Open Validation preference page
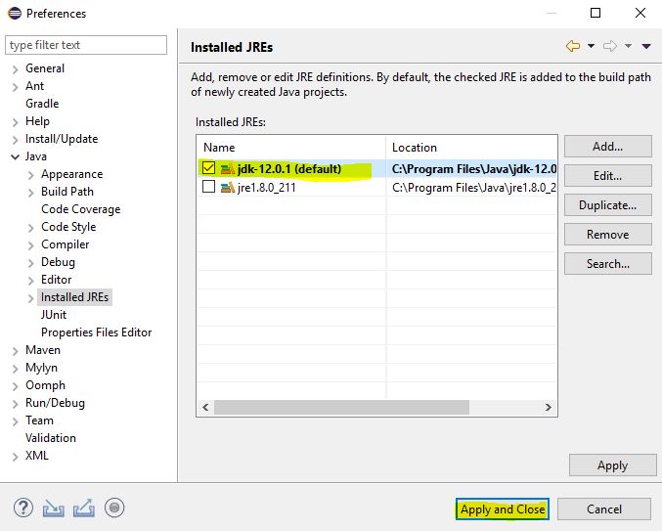Image resolution: width=662 pixels, height=531 pixels. pos(51,438)
